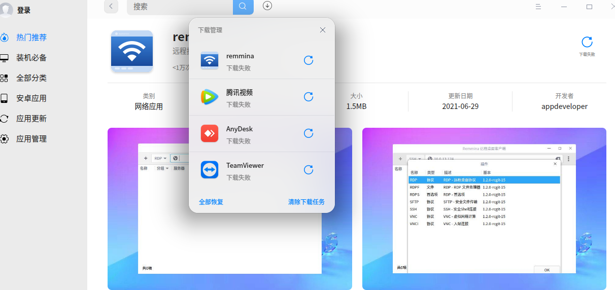
Task: Click the appdeveloper developer name
Action: (564, 106)
